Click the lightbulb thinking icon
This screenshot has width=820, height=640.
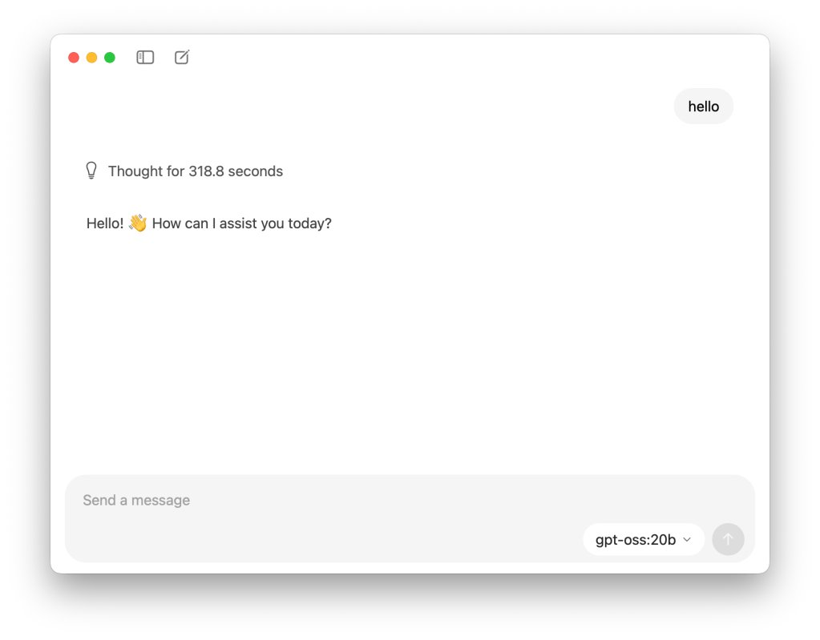click(91, 171)
